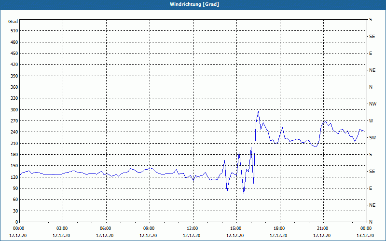Select the 12.12.20 date under 03:00
The image size is (386, 241).
[x=61, y=236]
